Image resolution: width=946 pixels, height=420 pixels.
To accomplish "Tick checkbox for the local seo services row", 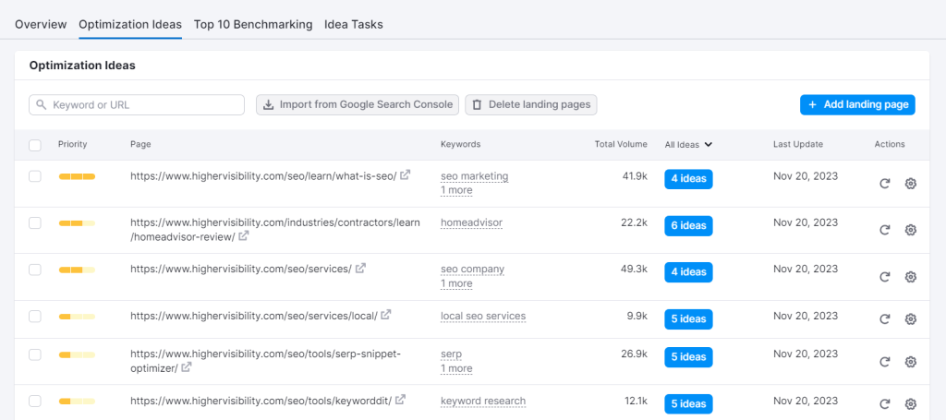I will pos(35,317).
